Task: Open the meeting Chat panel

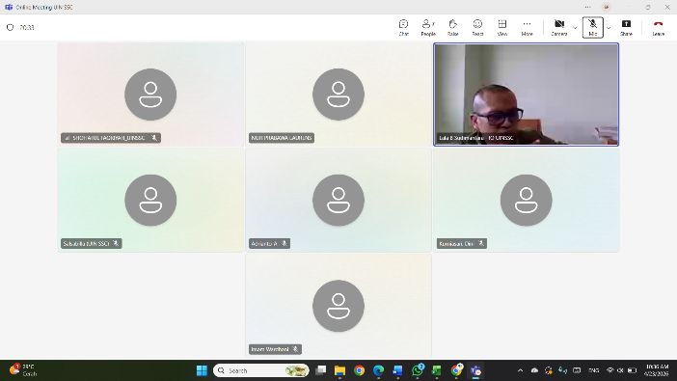Action: (x=403, y=27)
